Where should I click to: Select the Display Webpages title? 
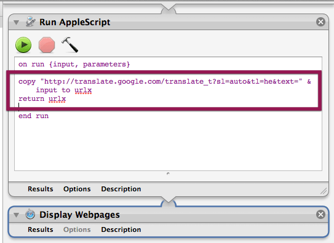pyautogui.click(x=79, y=215)
